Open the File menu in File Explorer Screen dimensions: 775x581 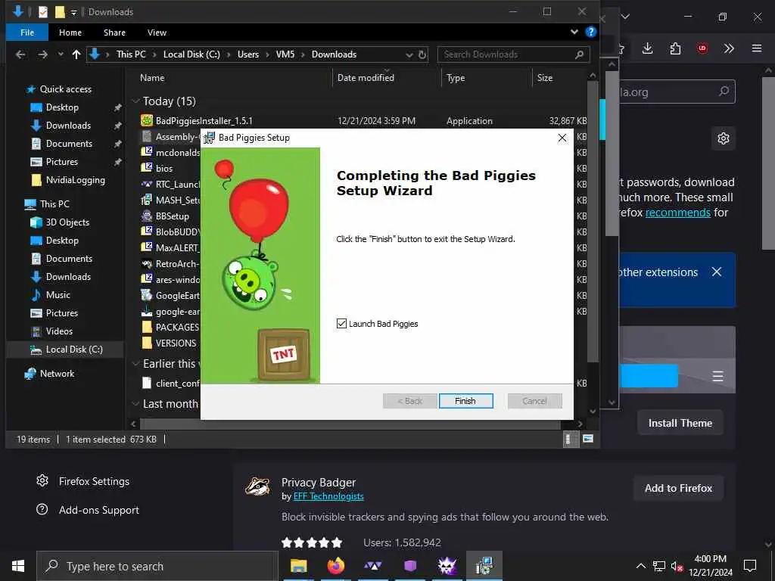[27, 33]
